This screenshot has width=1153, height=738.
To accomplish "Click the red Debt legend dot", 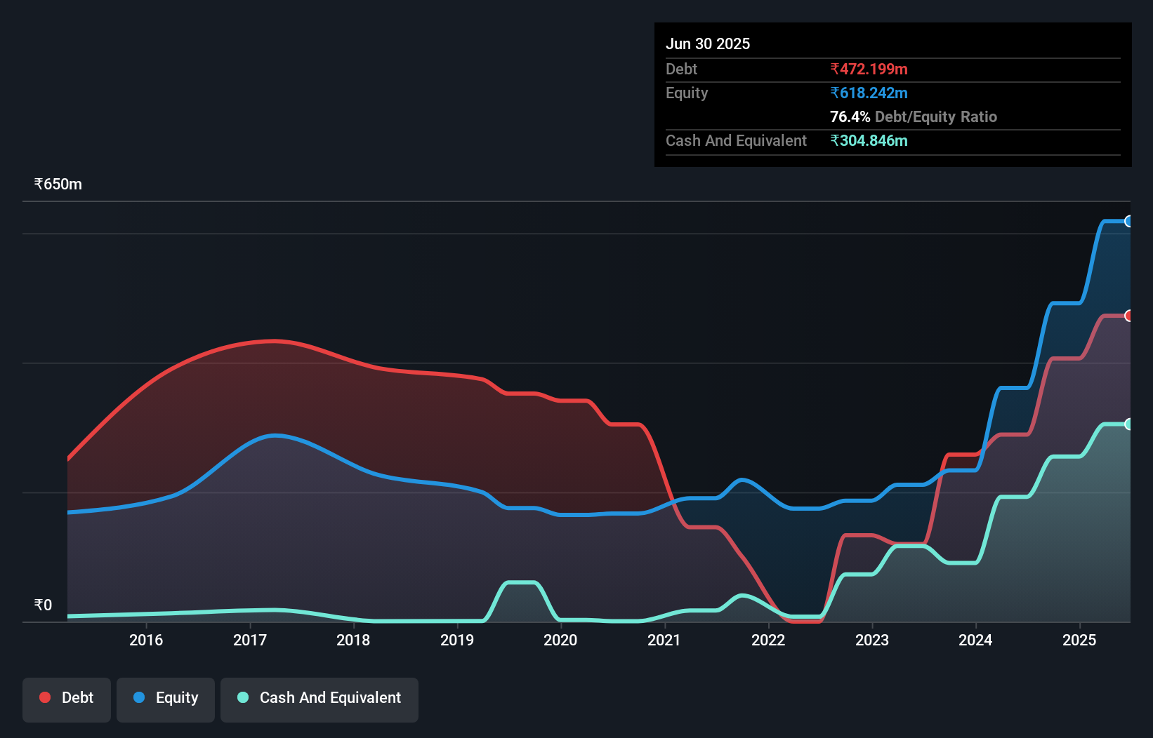I will [44, 697].
